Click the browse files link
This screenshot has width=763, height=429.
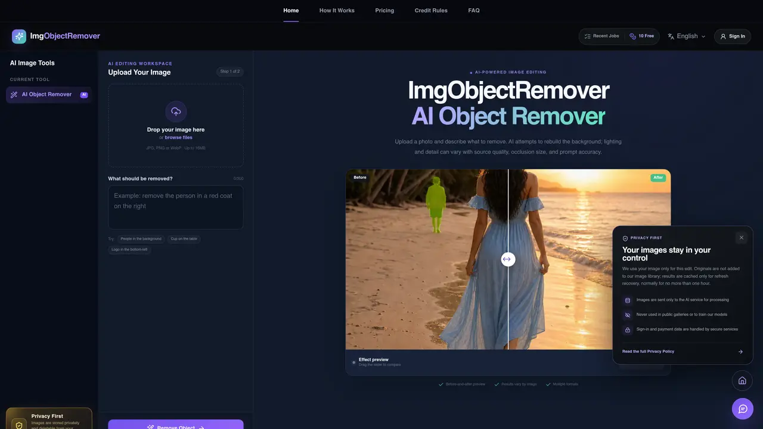click(x=178, y=138)
